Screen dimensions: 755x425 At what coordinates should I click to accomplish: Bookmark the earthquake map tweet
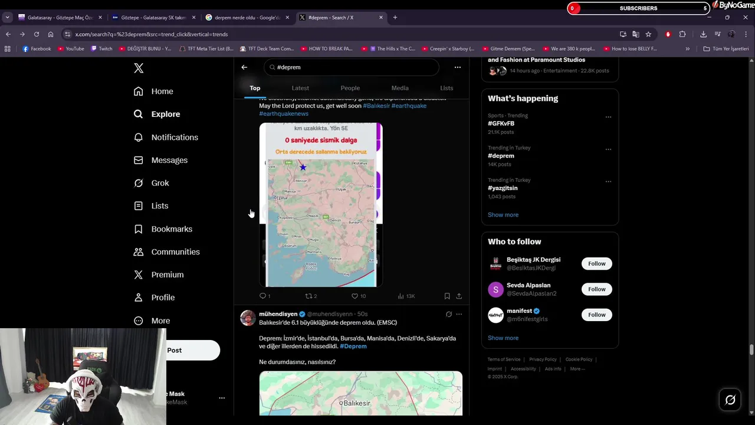click(x=447, y=296)
